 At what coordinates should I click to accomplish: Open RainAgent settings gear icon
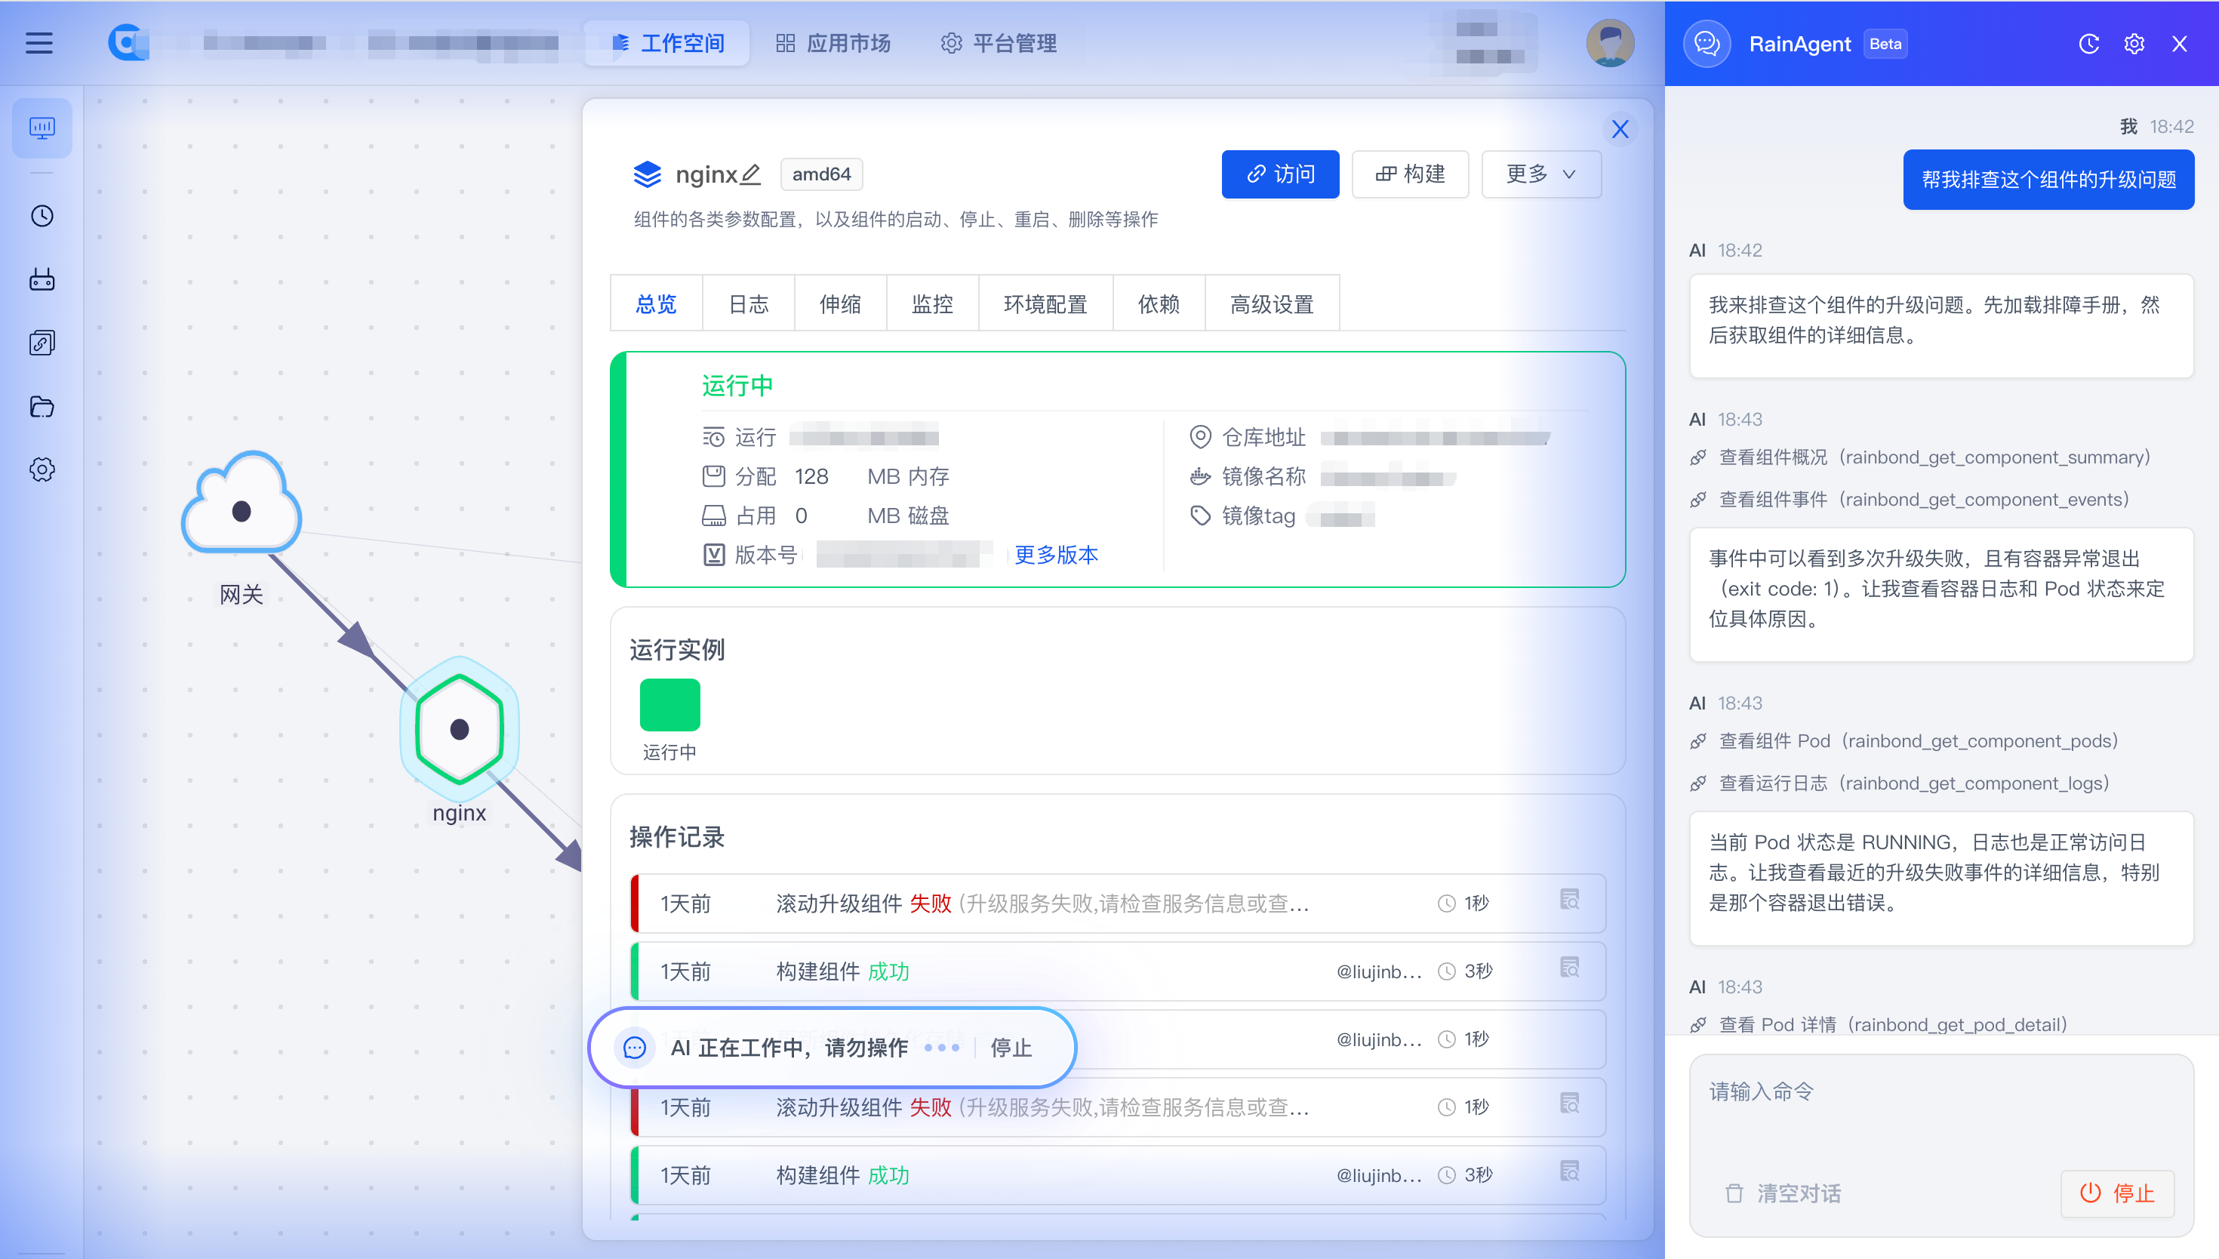pos(2134,43)
